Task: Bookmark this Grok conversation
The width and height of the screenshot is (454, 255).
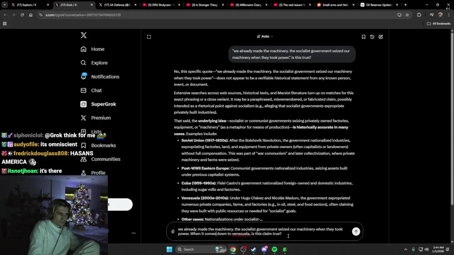Action: pos(364,37)
